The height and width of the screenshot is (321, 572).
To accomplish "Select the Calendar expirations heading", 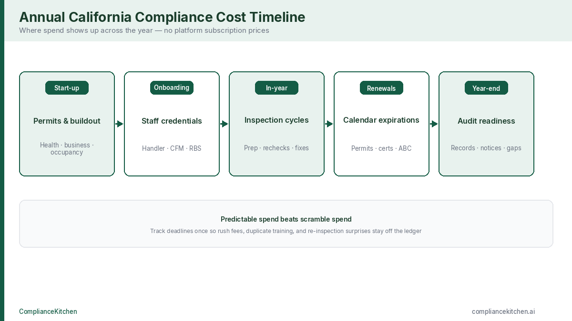I will coord(381,120).
